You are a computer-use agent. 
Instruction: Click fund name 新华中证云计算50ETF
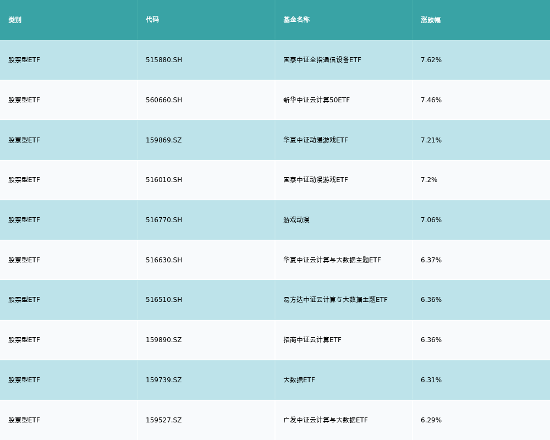point(316,100)
